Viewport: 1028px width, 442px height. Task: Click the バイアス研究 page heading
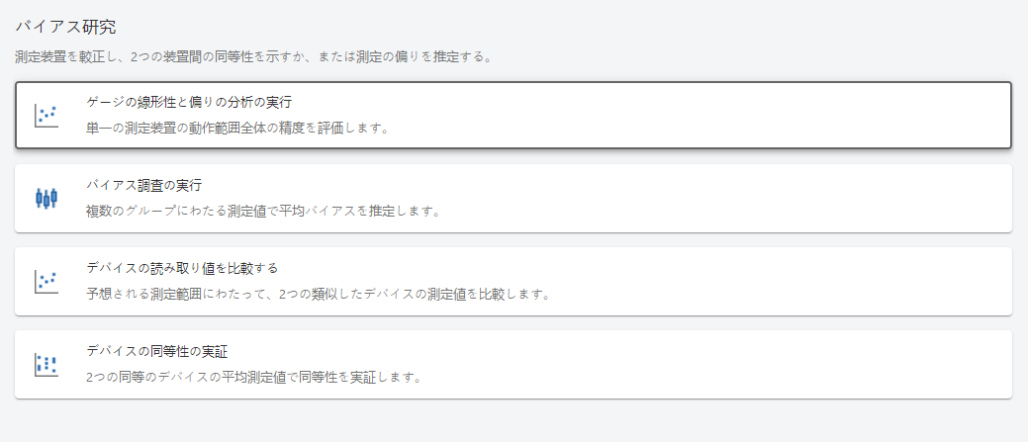[x=65, y=27]
